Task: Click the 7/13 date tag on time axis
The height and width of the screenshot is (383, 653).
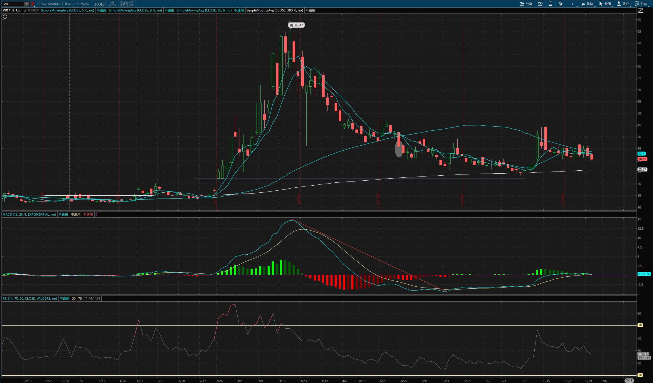Action: [x=629, y=381]
